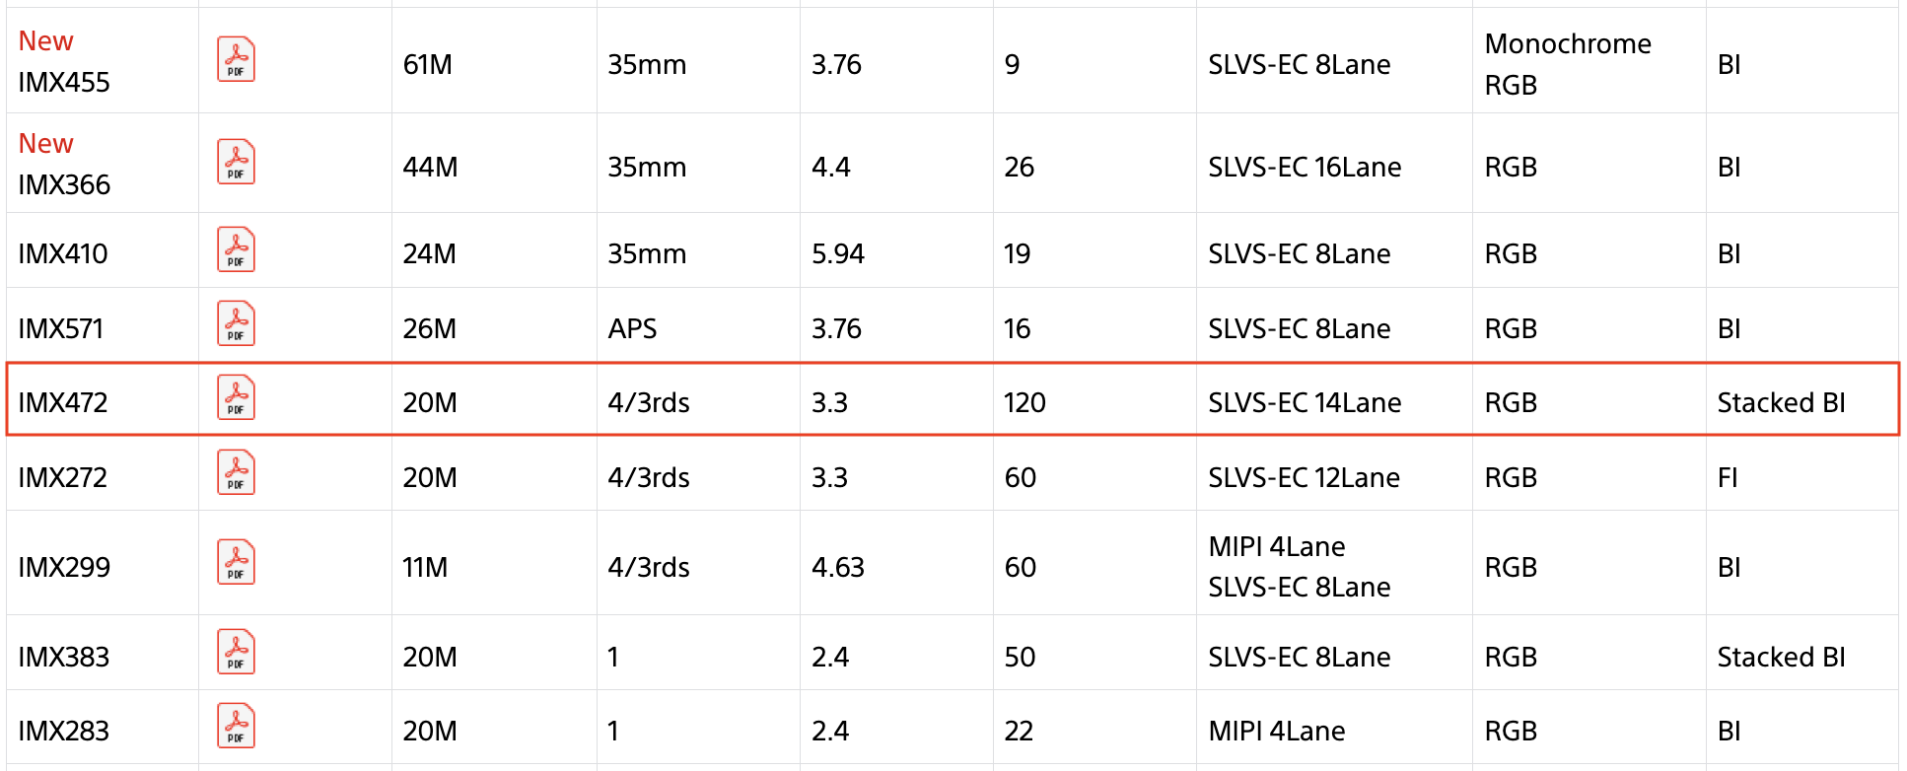Click the IMX455 model name
1907x771 pixels.
coord(64,83)
